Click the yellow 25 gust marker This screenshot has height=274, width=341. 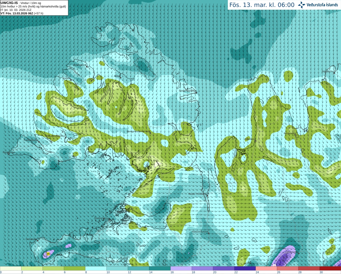click(x=48, y=254)
